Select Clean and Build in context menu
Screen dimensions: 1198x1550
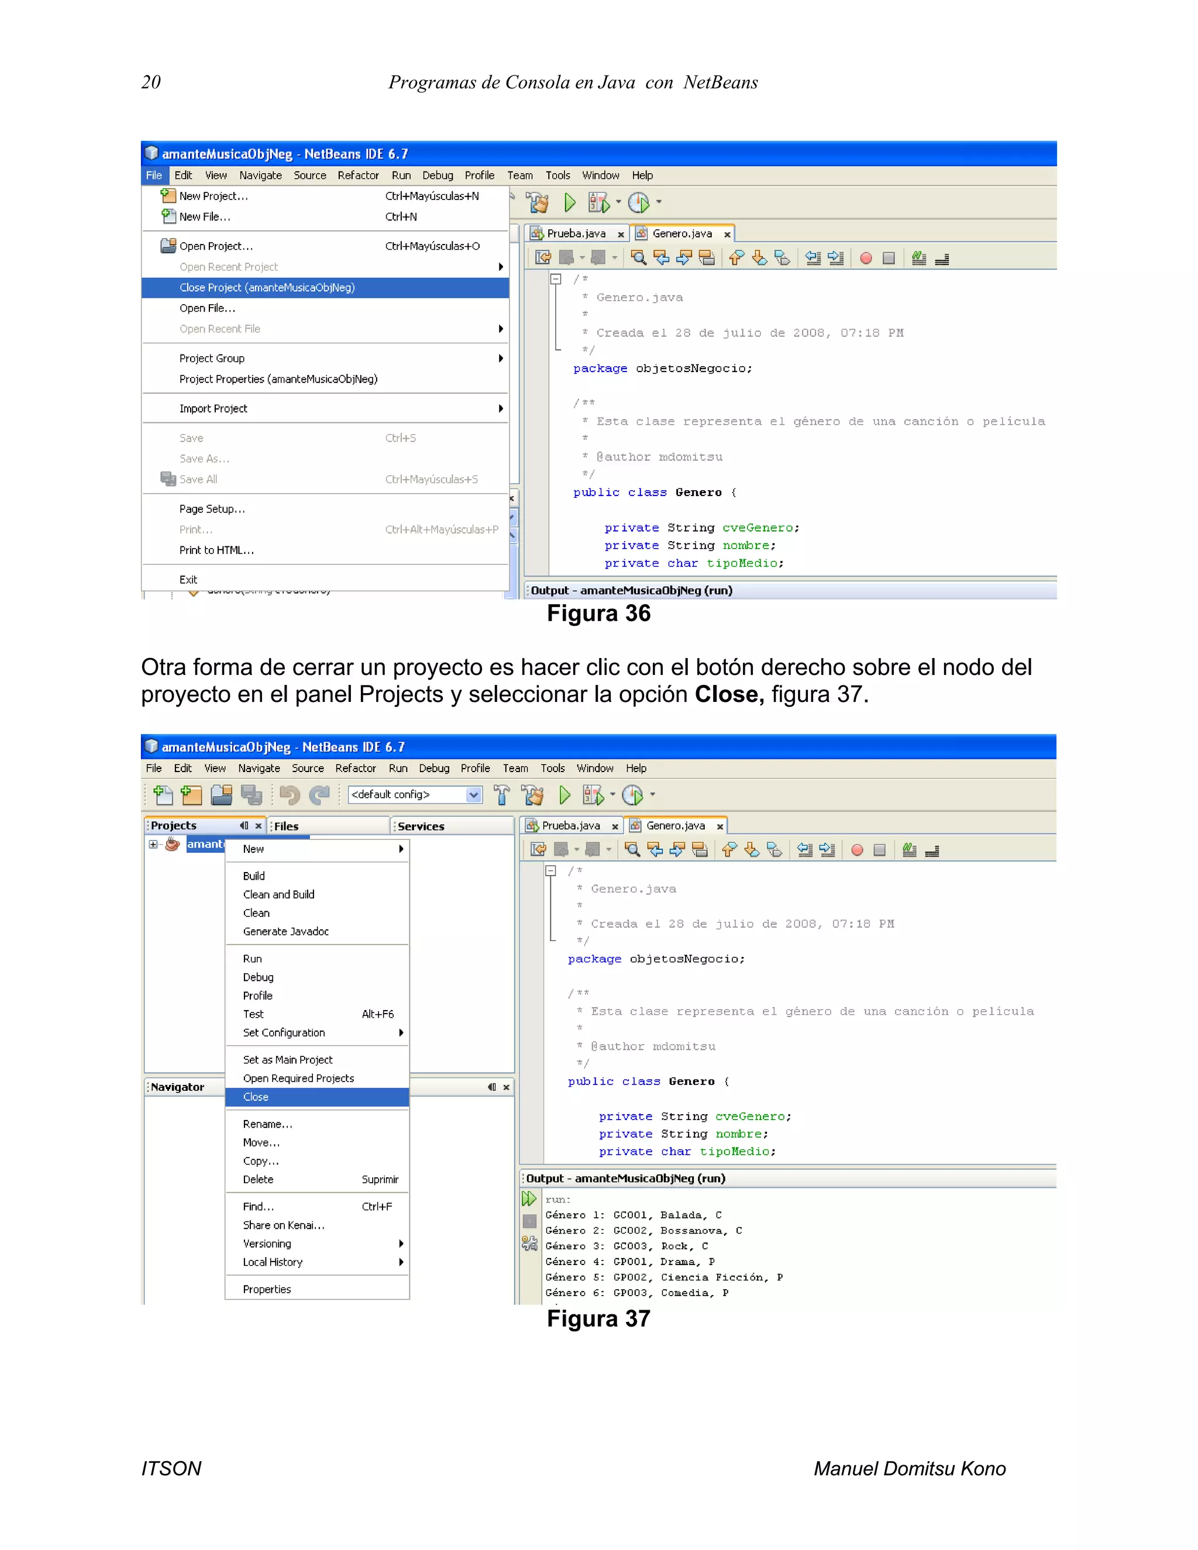click(x=317, y=894)
